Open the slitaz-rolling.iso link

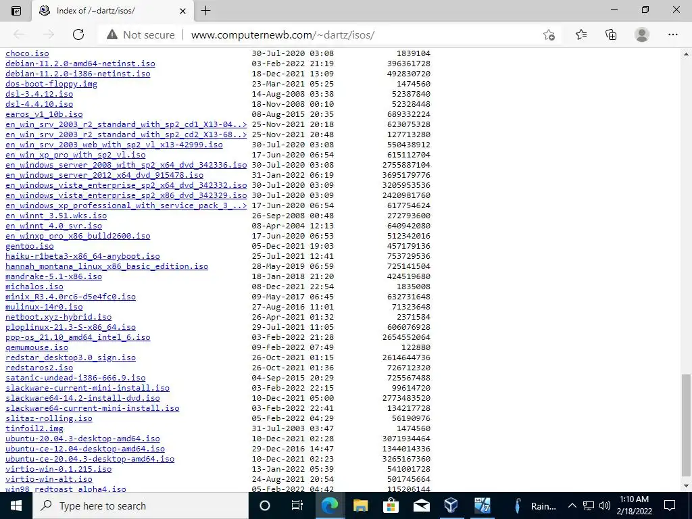click(49, 419)
